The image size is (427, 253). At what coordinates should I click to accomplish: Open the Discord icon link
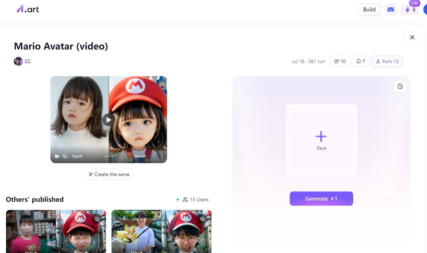tap(391, 9)
